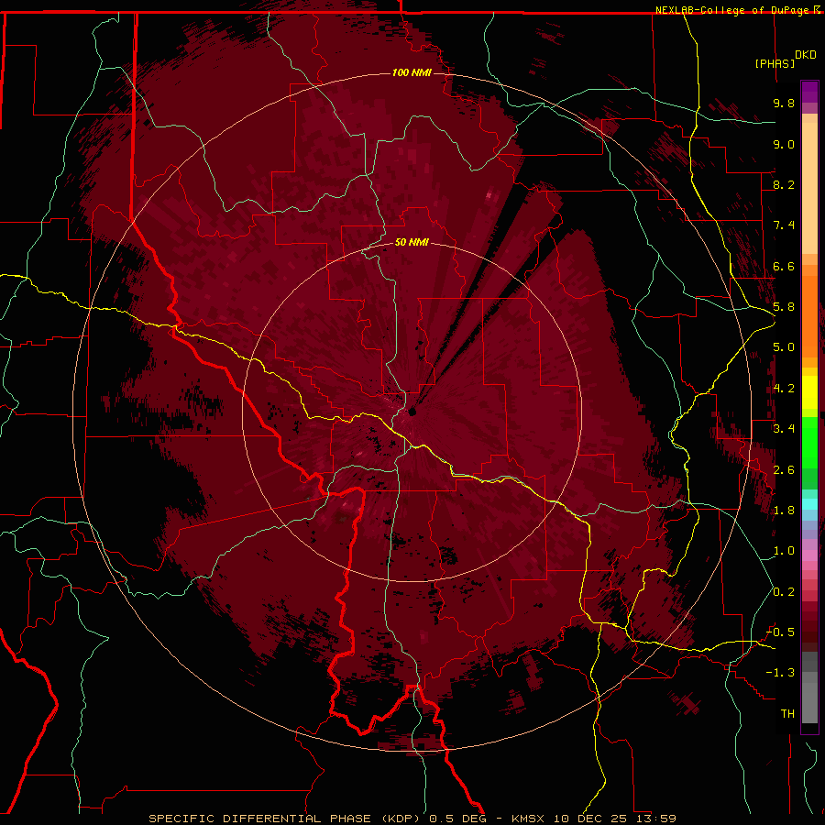Screen dimensions: 825x825
Task: Click the -1.3 scale value
Action: (780, 673)
